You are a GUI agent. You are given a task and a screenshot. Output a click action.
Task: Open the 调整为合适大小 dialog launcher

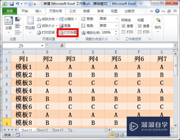117,39
